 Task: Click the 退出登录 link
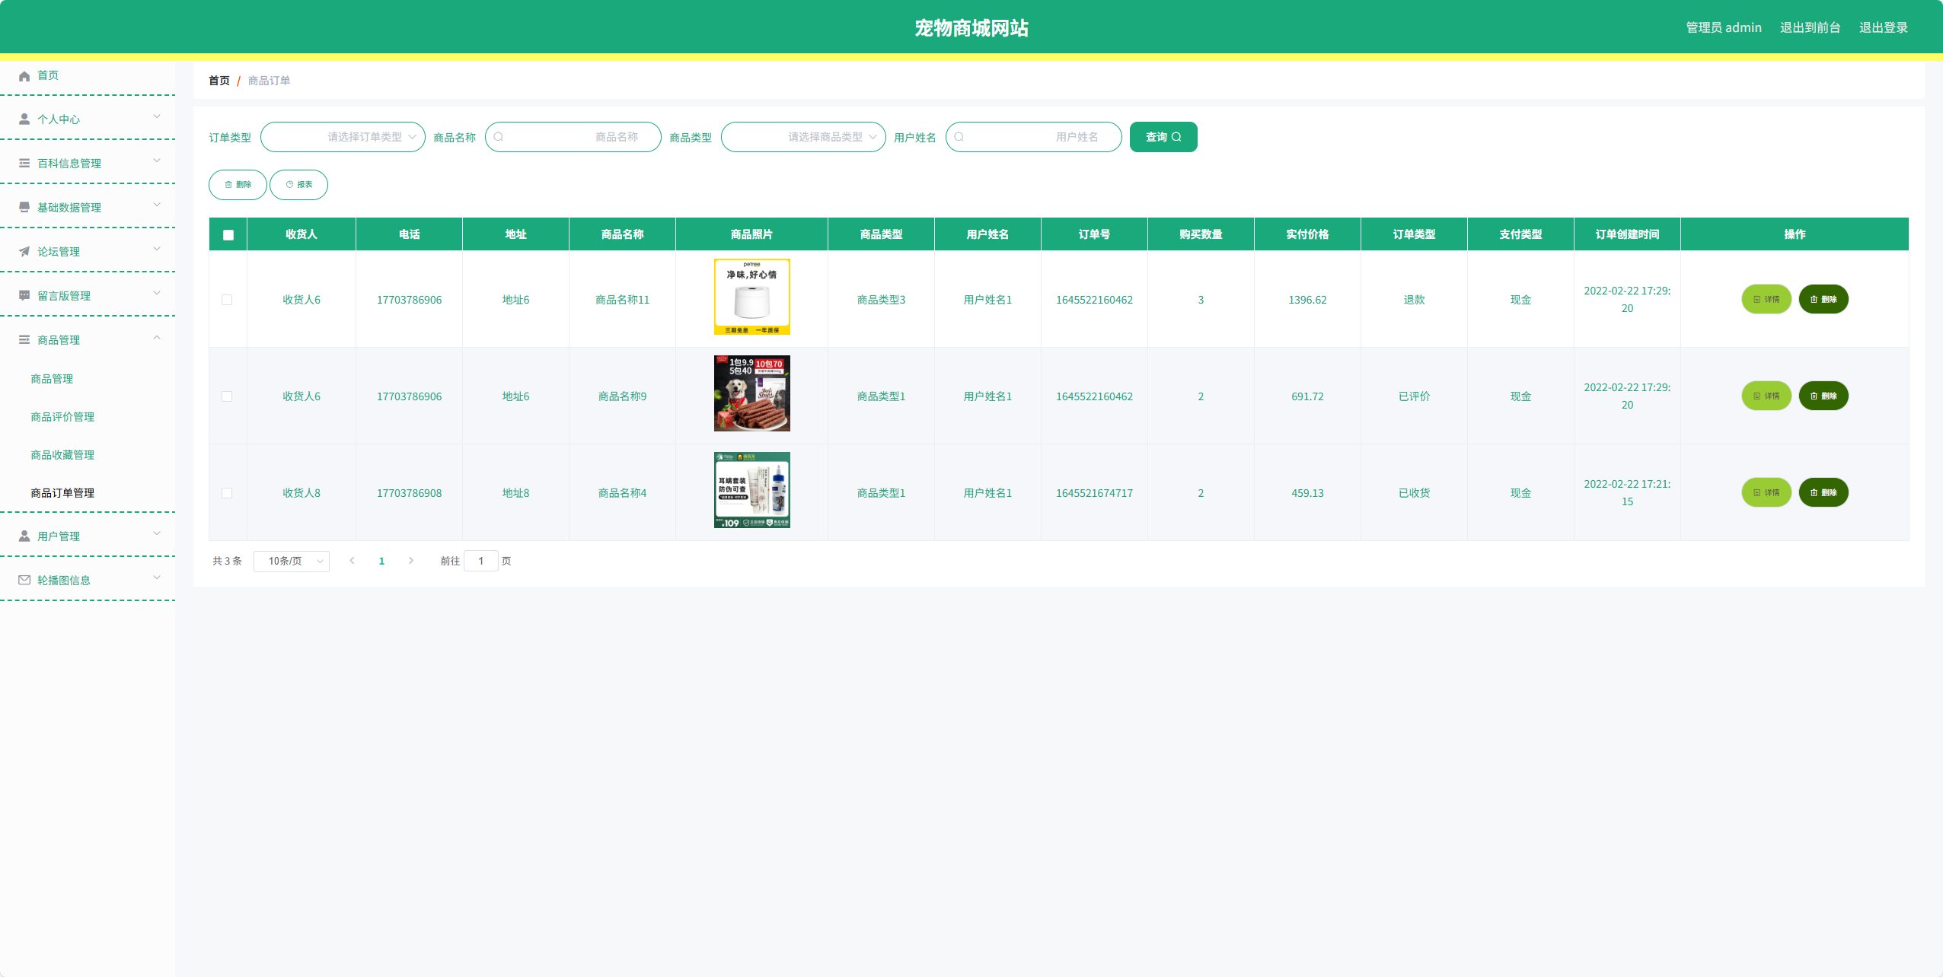[1883, 28]
